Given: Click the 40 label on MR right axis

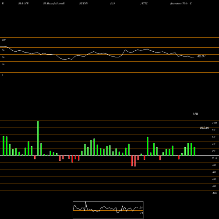Looking at the screenshot, I should (x=214, y=144).
